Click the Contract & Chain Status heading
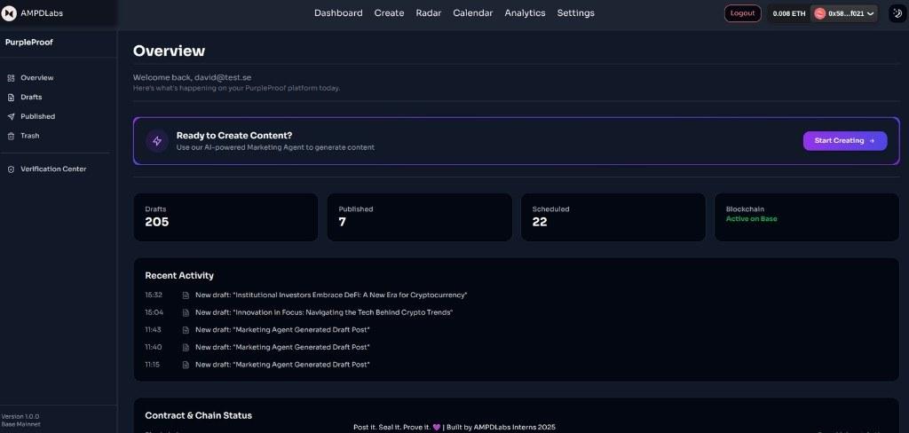This screenshot has width=909, height=433. tap(198, 415)
